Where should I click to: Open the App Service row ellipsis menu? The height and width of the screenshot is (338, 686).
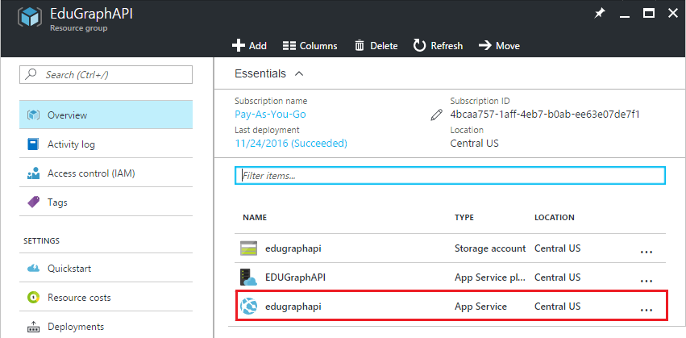tap(647, 310)
